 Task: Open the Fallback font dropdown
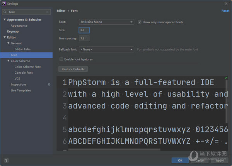(x=106, y=49)
